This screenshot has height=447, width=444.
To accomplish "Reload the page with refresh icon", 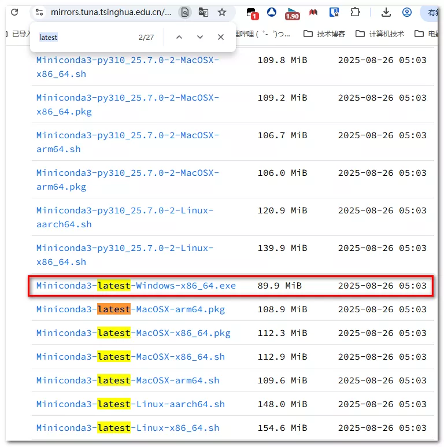I will 14,12.
